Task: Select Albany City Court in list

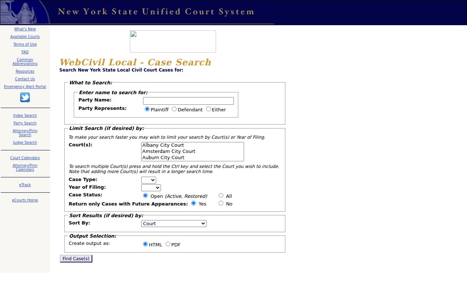Action: click(192, 145)
